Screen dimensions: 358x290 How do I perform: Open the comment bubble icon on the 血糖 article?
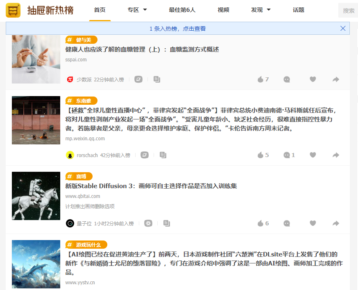click(287, 79)
